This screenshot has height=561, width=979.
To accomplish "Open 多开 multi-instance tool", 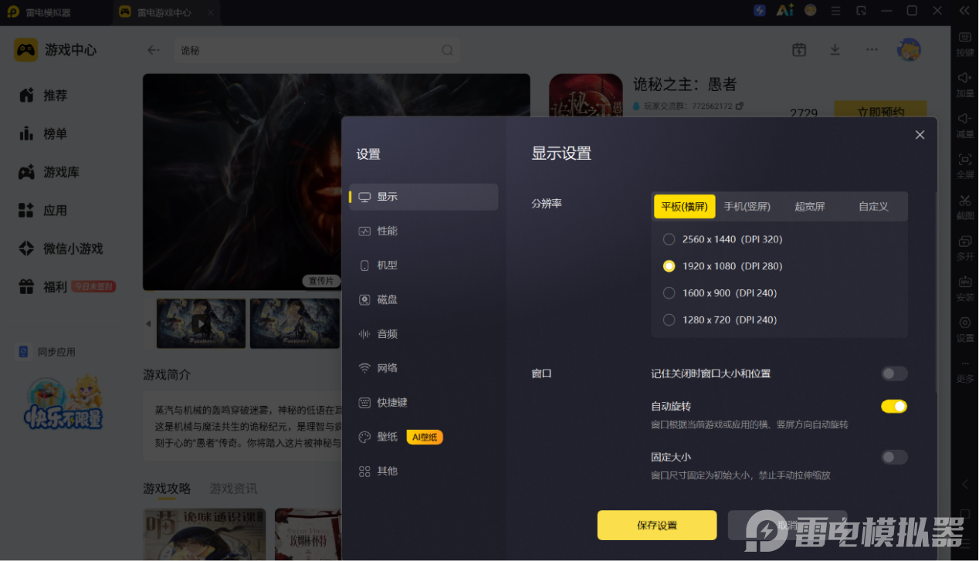I will click(x=965, y=248).
